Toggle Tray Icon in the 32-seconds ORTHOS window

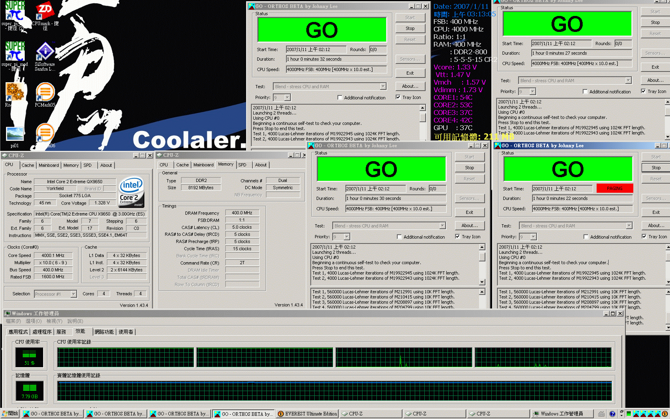(398, 97)
